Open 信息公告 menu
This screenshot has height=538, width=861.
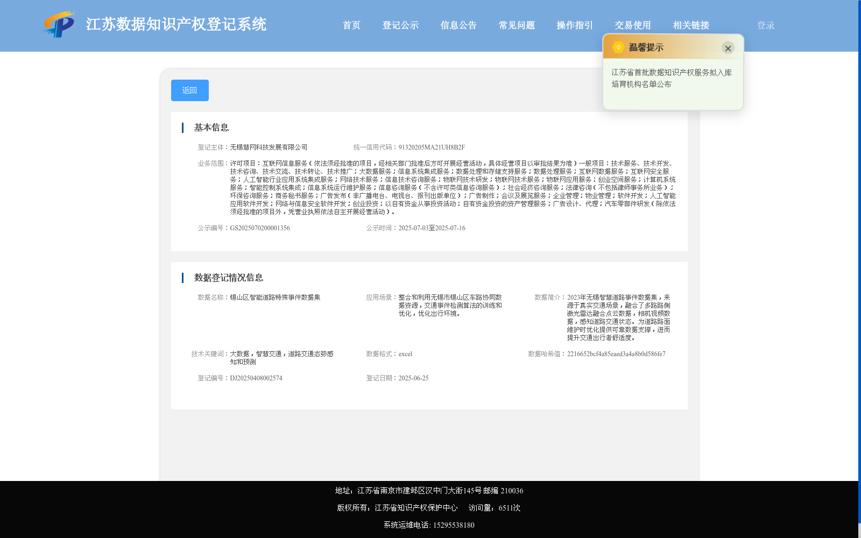pyautogui.click(x=458, y=25)
